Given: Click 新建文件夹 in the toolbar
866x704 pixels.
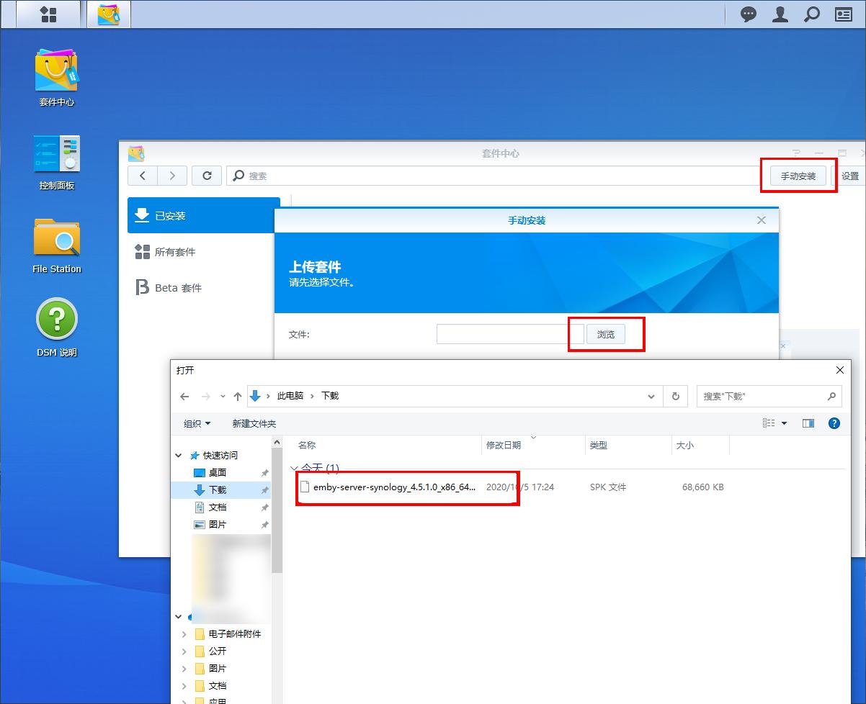Looking at the screenshot, I should click(x=254, y=423).
